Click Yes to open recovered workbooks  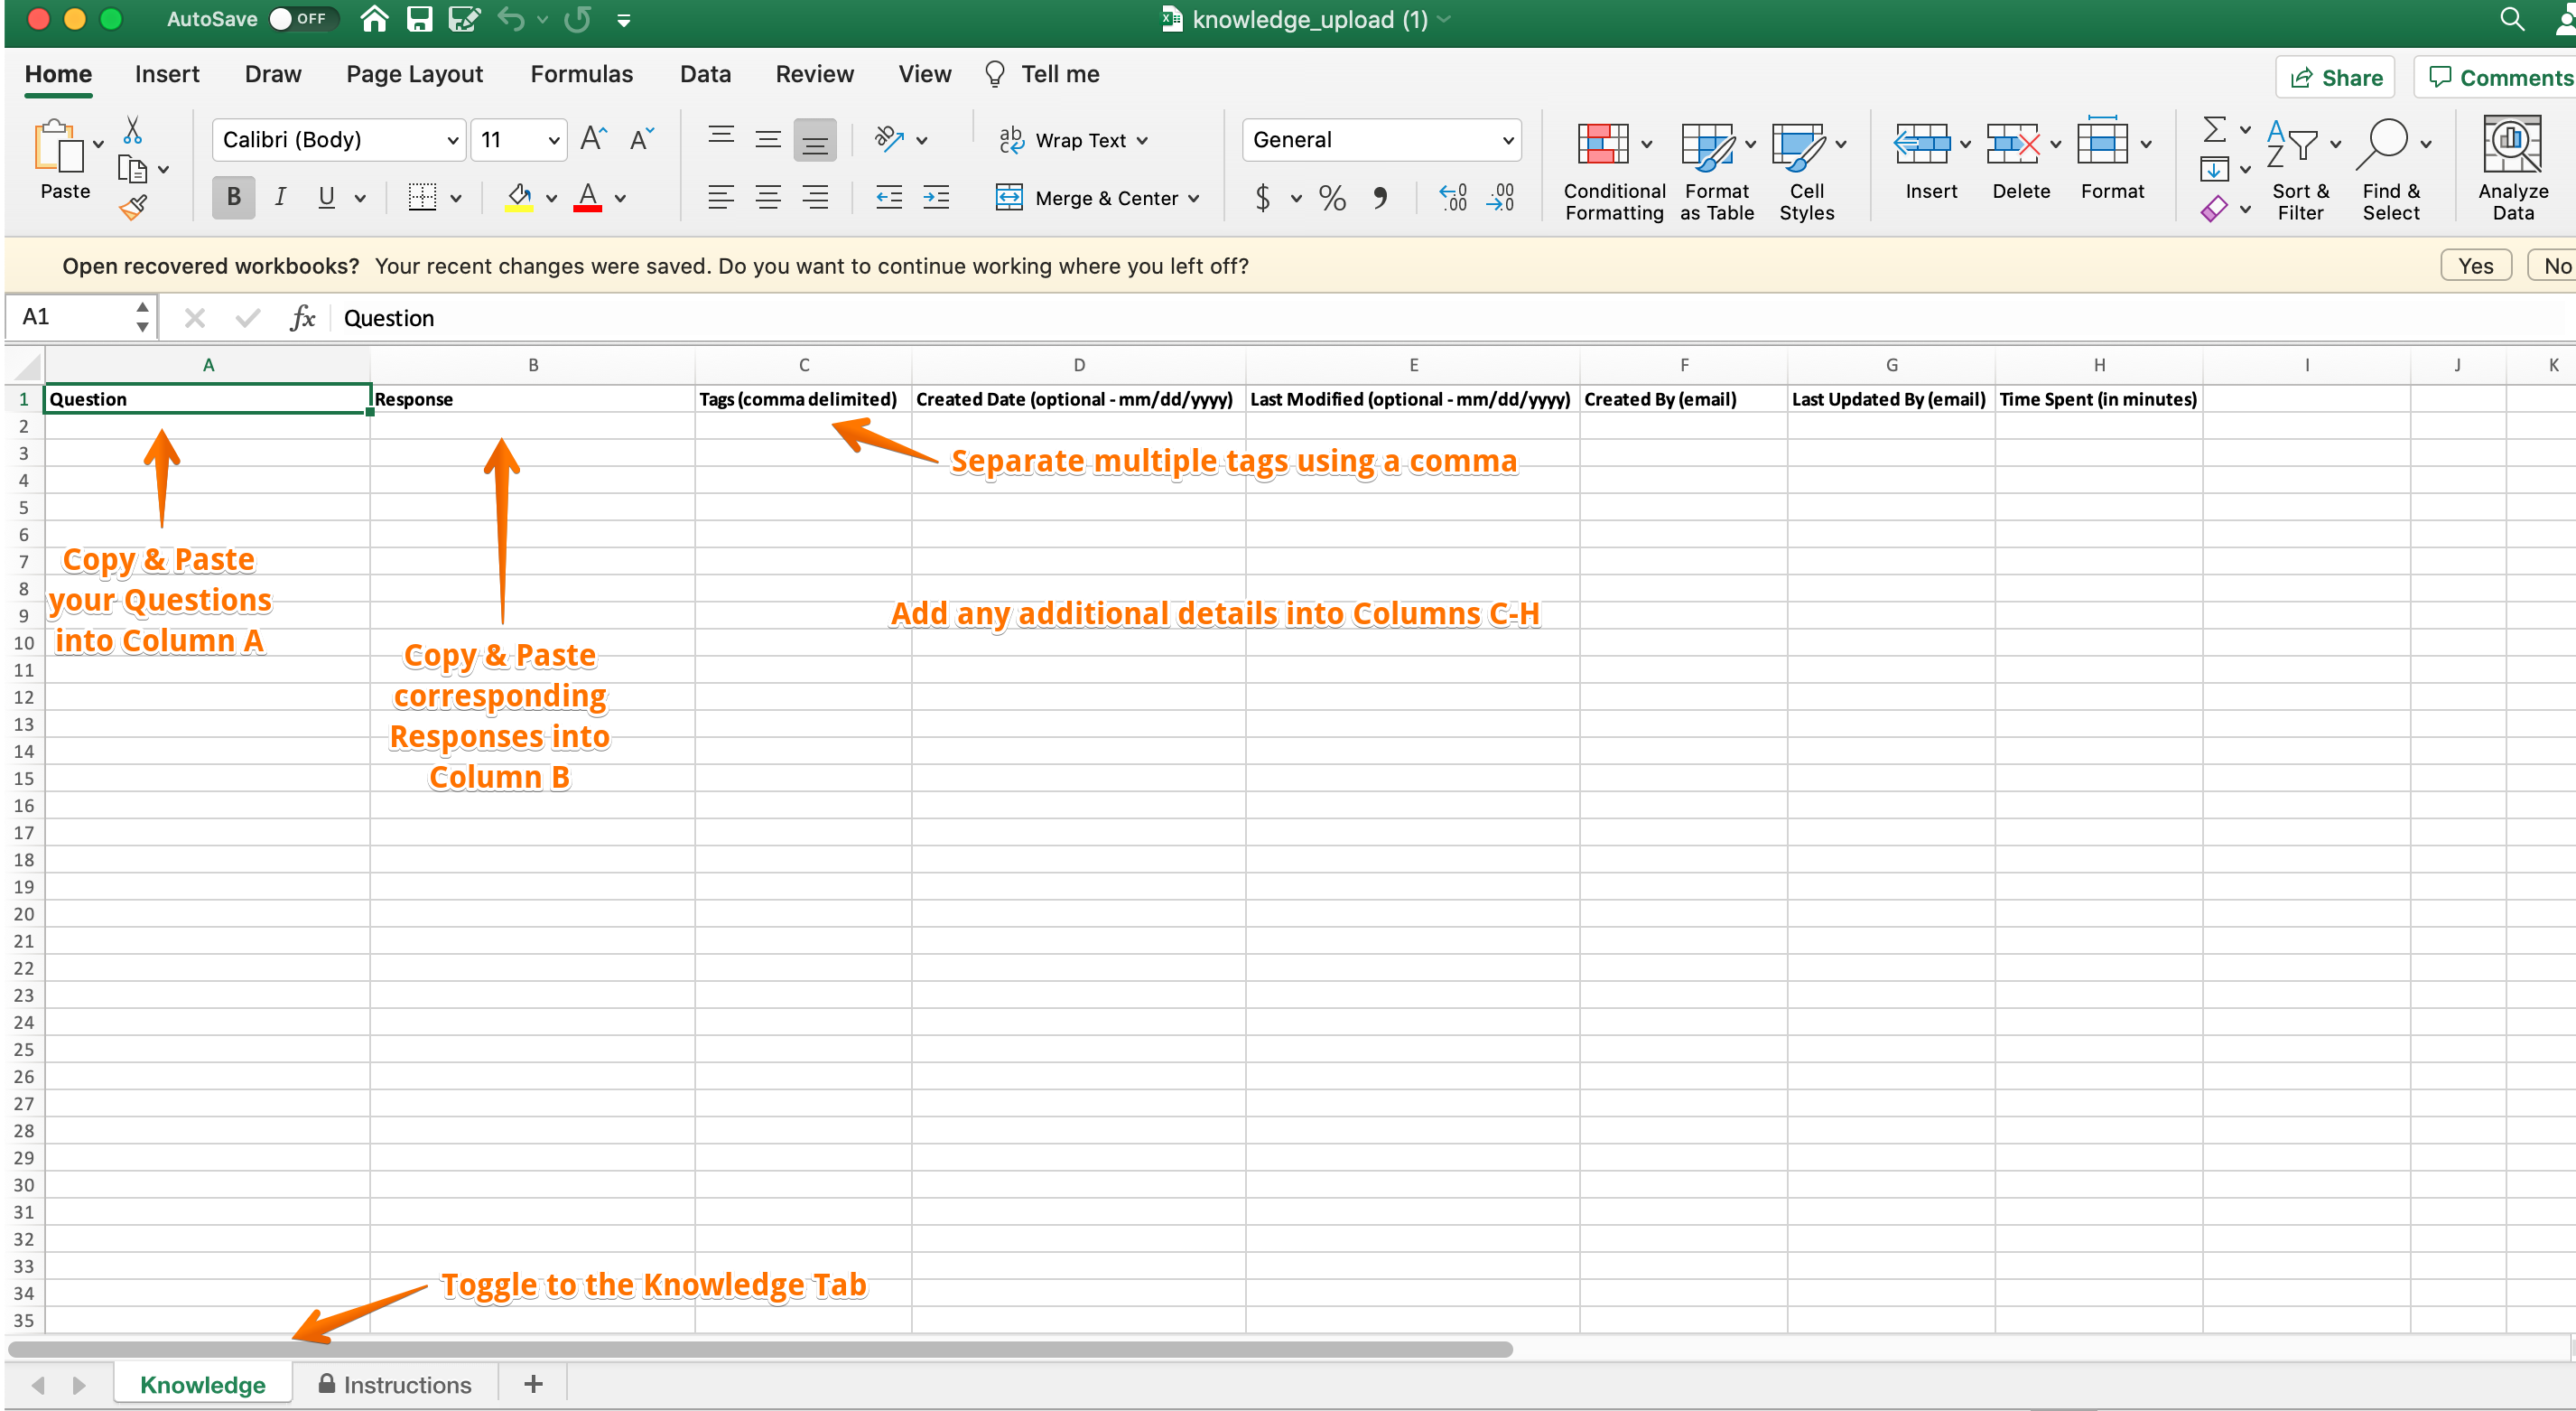[2475, 266]
